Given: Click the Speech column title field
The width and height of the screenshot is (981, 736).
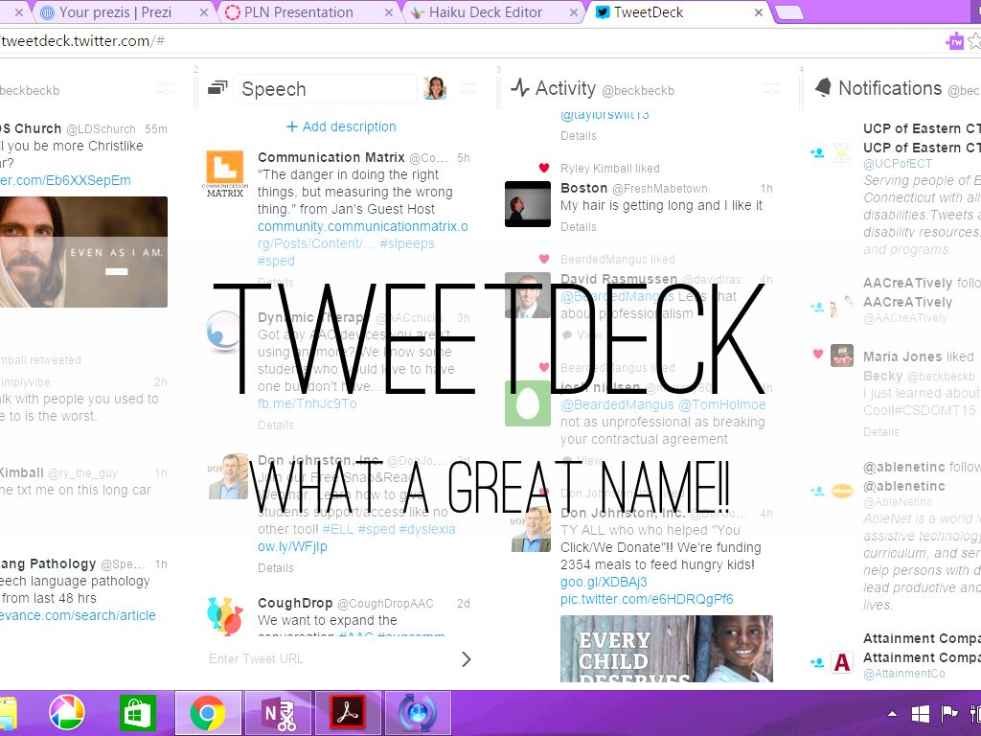Looking at the screenshot, I should [324, 89].
